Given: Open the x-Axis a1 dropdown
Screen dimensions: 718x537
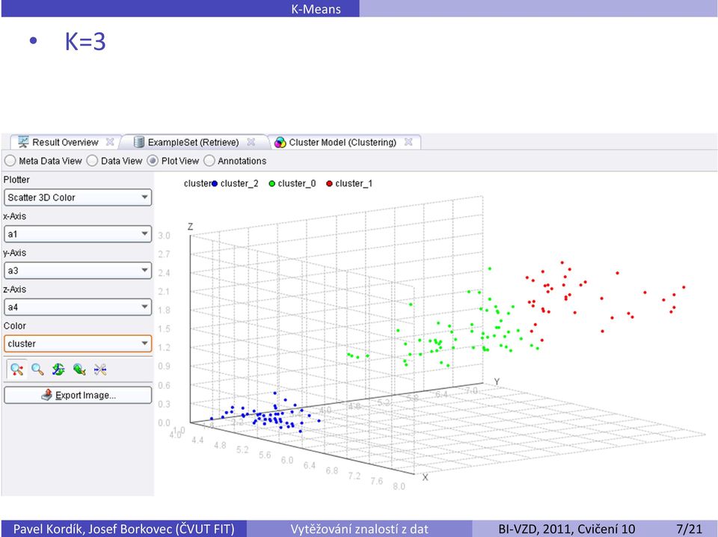Looking at the screenshot, I should tap(78, 234).
